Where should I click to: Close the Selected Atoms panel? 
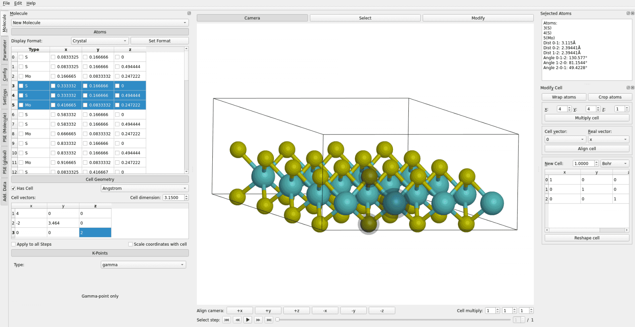633,13
